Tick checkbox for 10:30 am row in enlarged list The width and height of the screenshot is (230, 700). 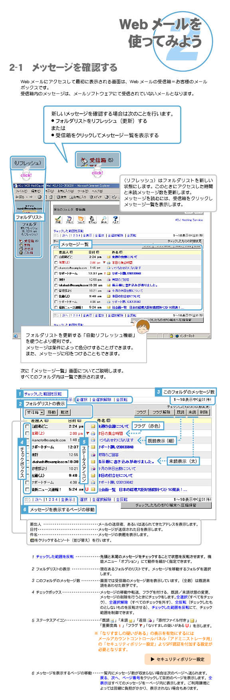[27, 462]
